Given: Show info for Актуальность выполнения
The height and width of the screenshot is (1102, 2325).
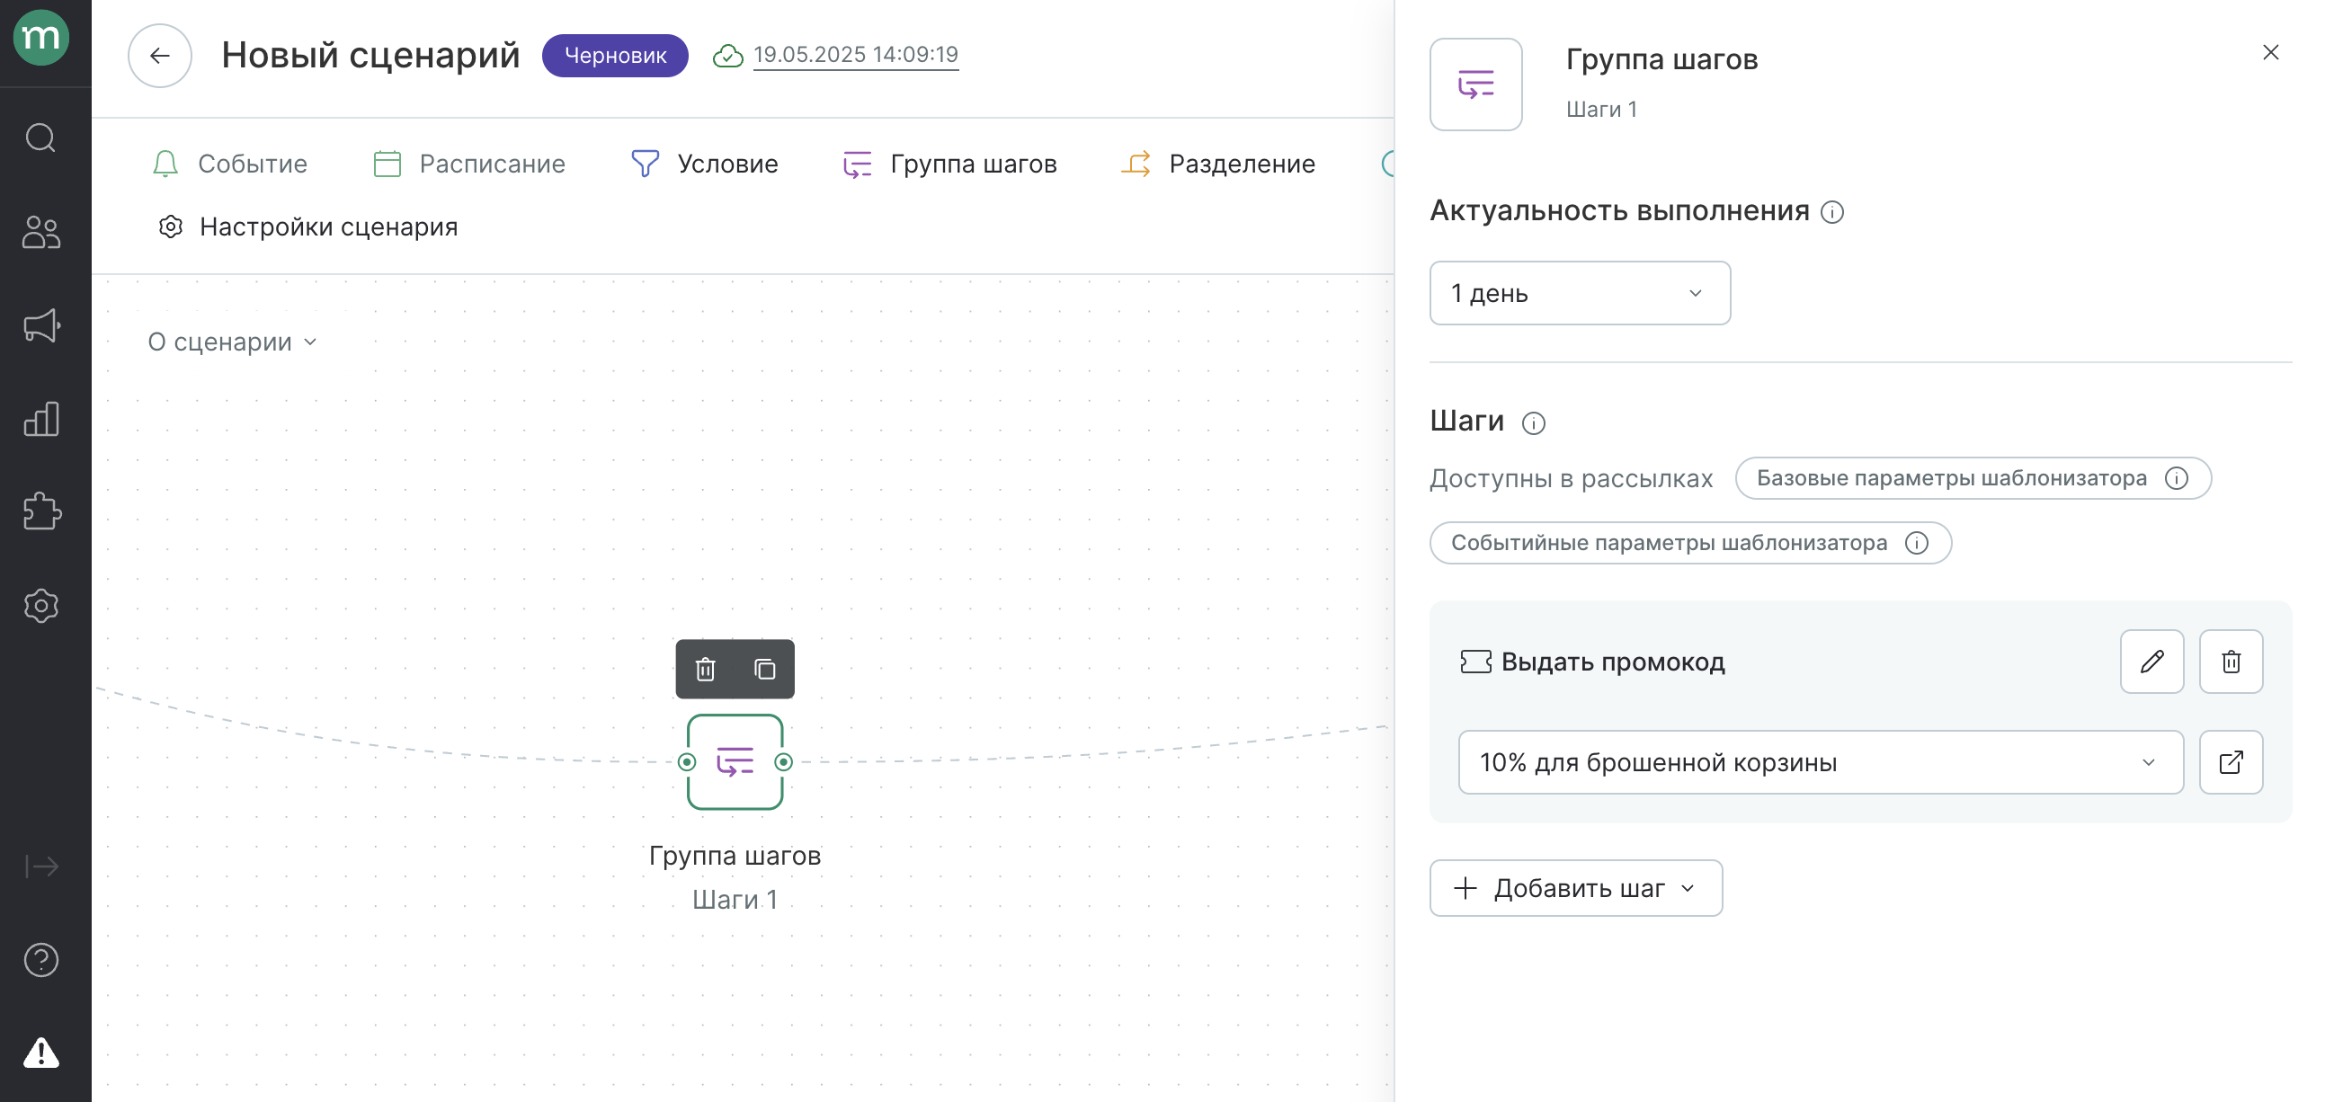Looking at the screenshot, I should pos(1832,212).
